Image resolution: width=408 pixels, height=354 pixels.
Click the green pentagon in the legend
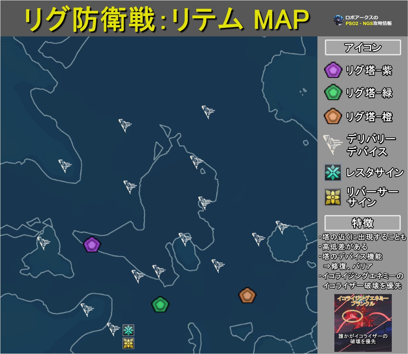[x=333, y=92]
